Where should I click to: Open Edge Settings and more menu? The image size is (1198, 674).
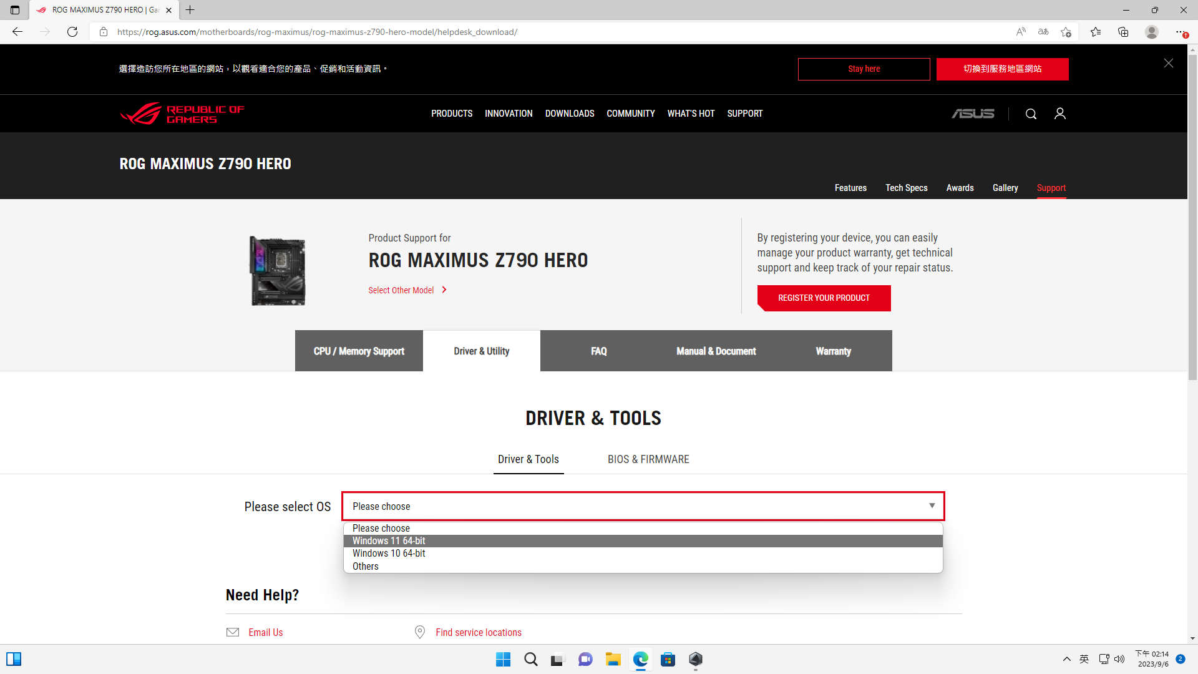(x=1181, y=32)
